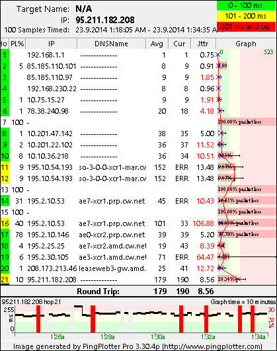The width and height of the screenshot is (277, 351).
Task: Select the IP 78.38.240.98 in hop 6
Action: tap(48, 111)
